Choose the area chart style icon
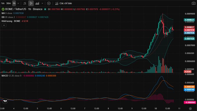The width and height of the screenshot is (197, 111). [37, 3]
